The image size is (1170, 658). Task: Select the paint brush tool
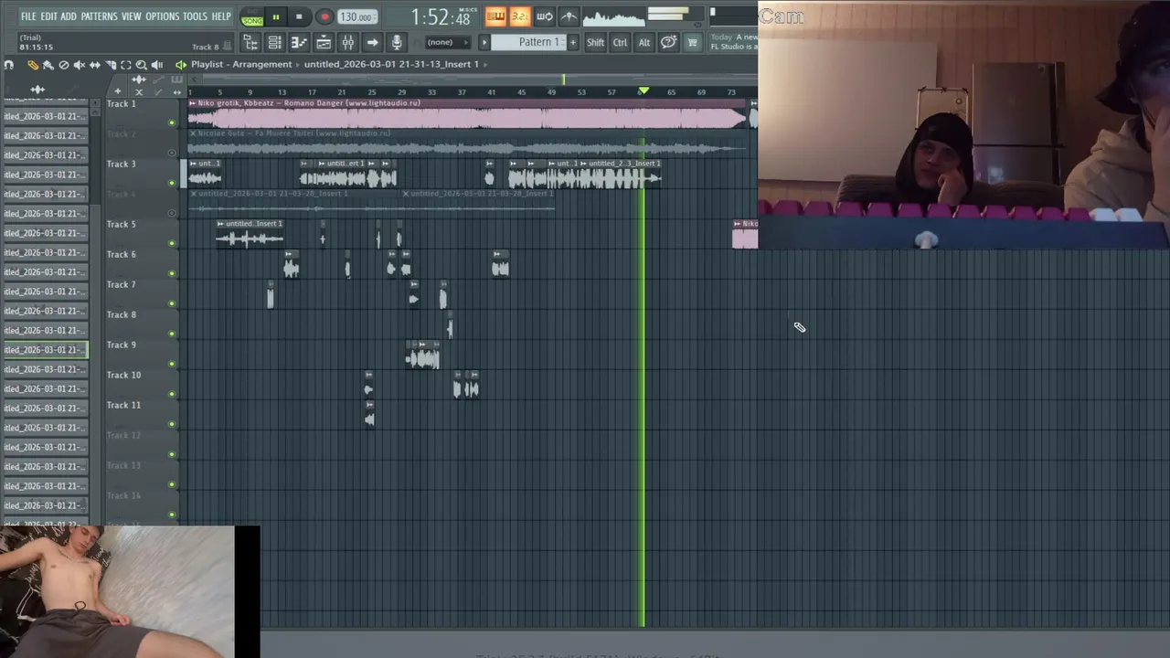[x=48, y=65]
